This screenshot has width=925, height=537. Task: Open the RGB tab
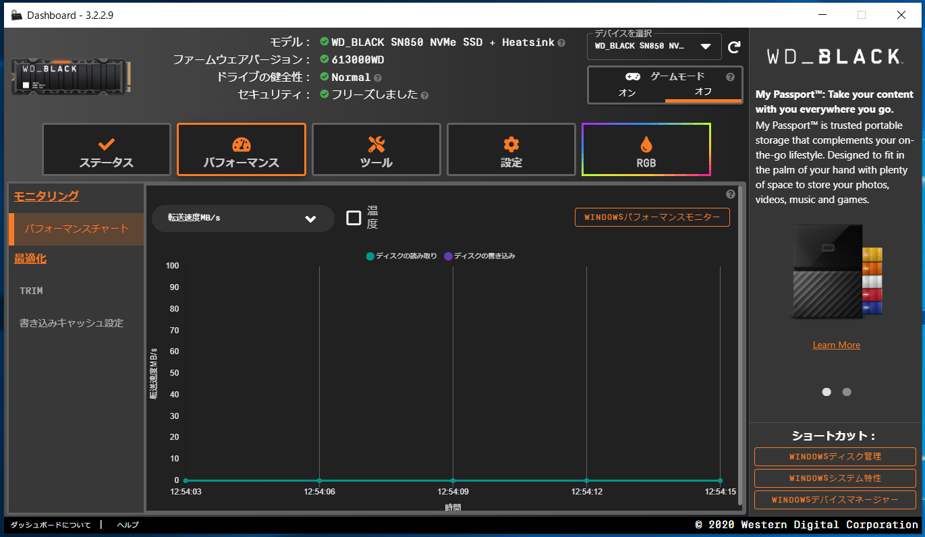646,149
